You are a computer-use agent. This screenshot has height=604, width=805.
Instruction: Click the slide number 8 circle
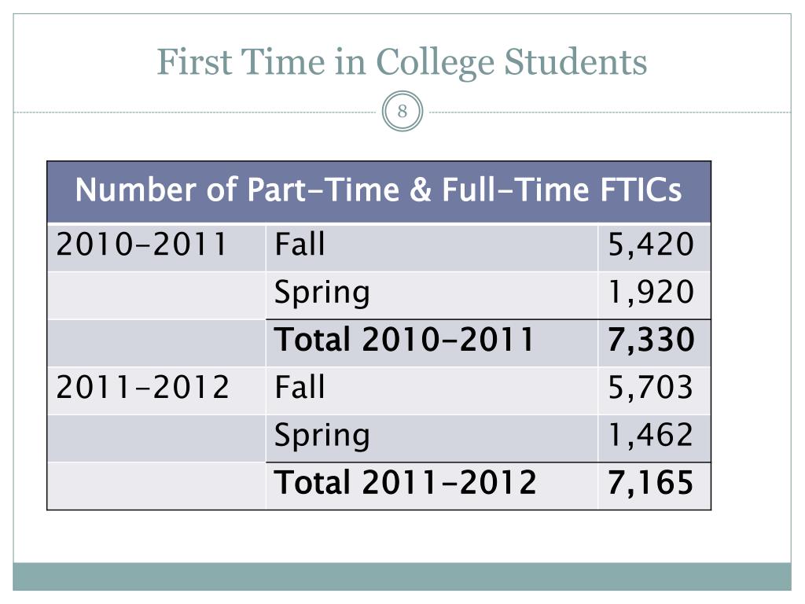pos(402,111)
